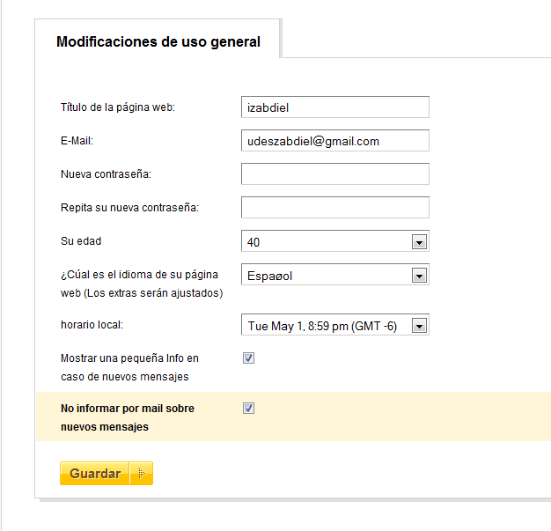The height and width of the screenshot is (531, 551).
Task: Click the arrow icon on Guardar button
Action: point(142,474)
